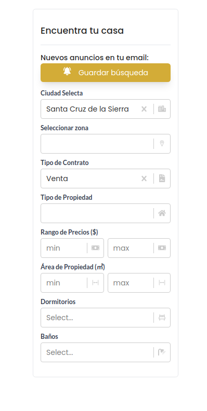207x411 pixels.
Task: Click the ruler icon in minimum area field
Action: pos(95,283)
